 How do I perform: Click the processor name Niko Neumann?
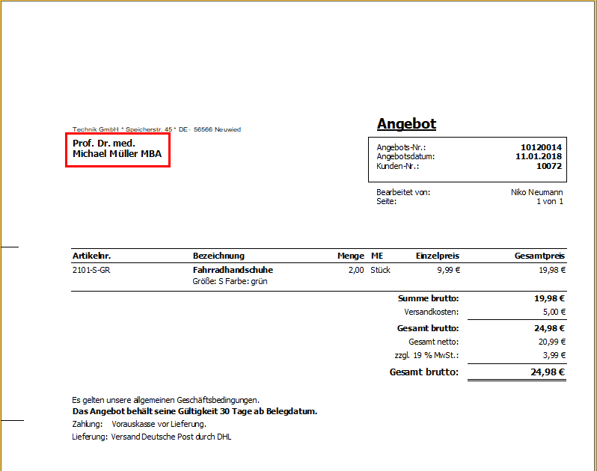click(x=536, y=193)
